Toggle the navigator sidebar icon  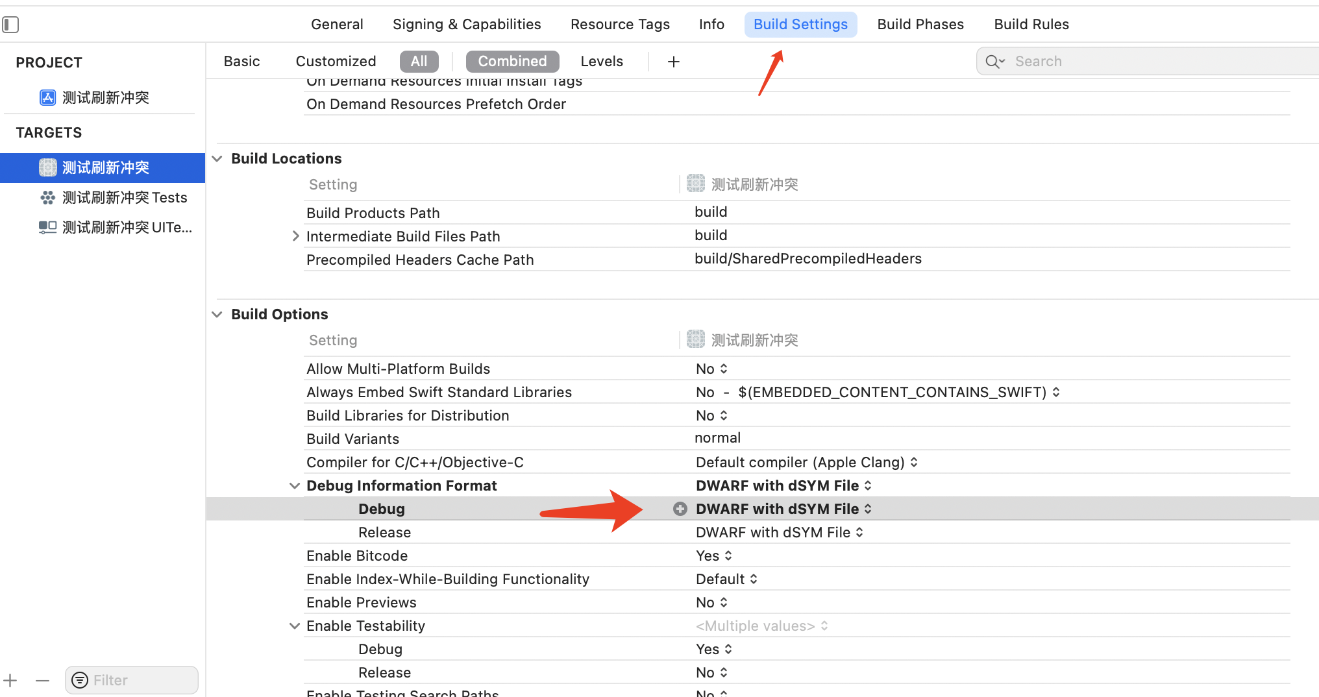(x=10, y=24)
